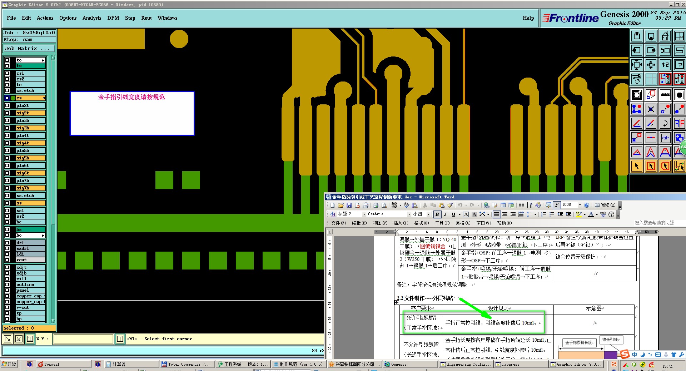
Task: Click highlight color swatch icon in Word
Action: pyautogui.click(x=579, y=214)
